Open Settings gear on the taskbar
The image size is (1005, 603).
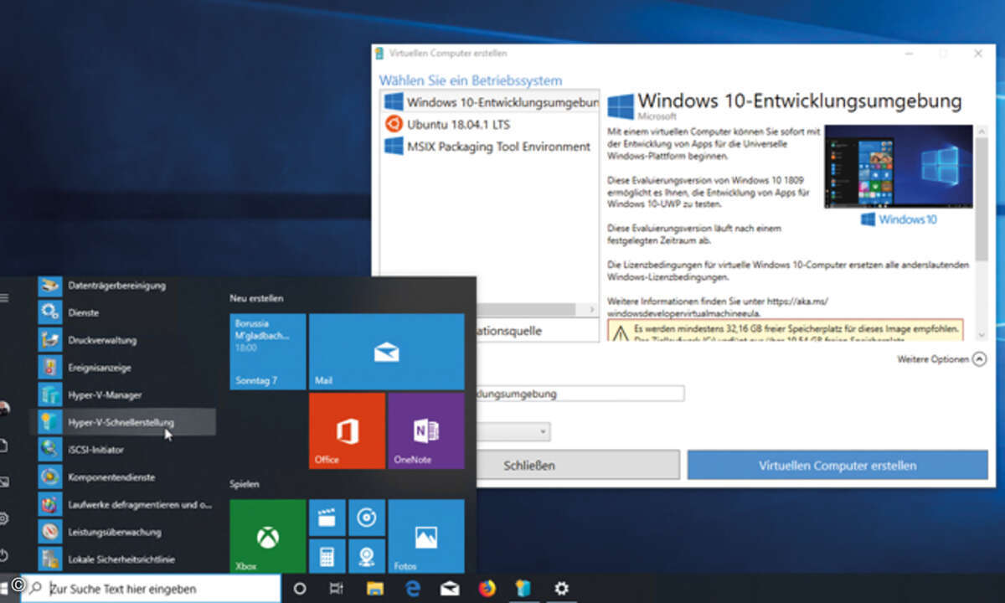(561, 589)
